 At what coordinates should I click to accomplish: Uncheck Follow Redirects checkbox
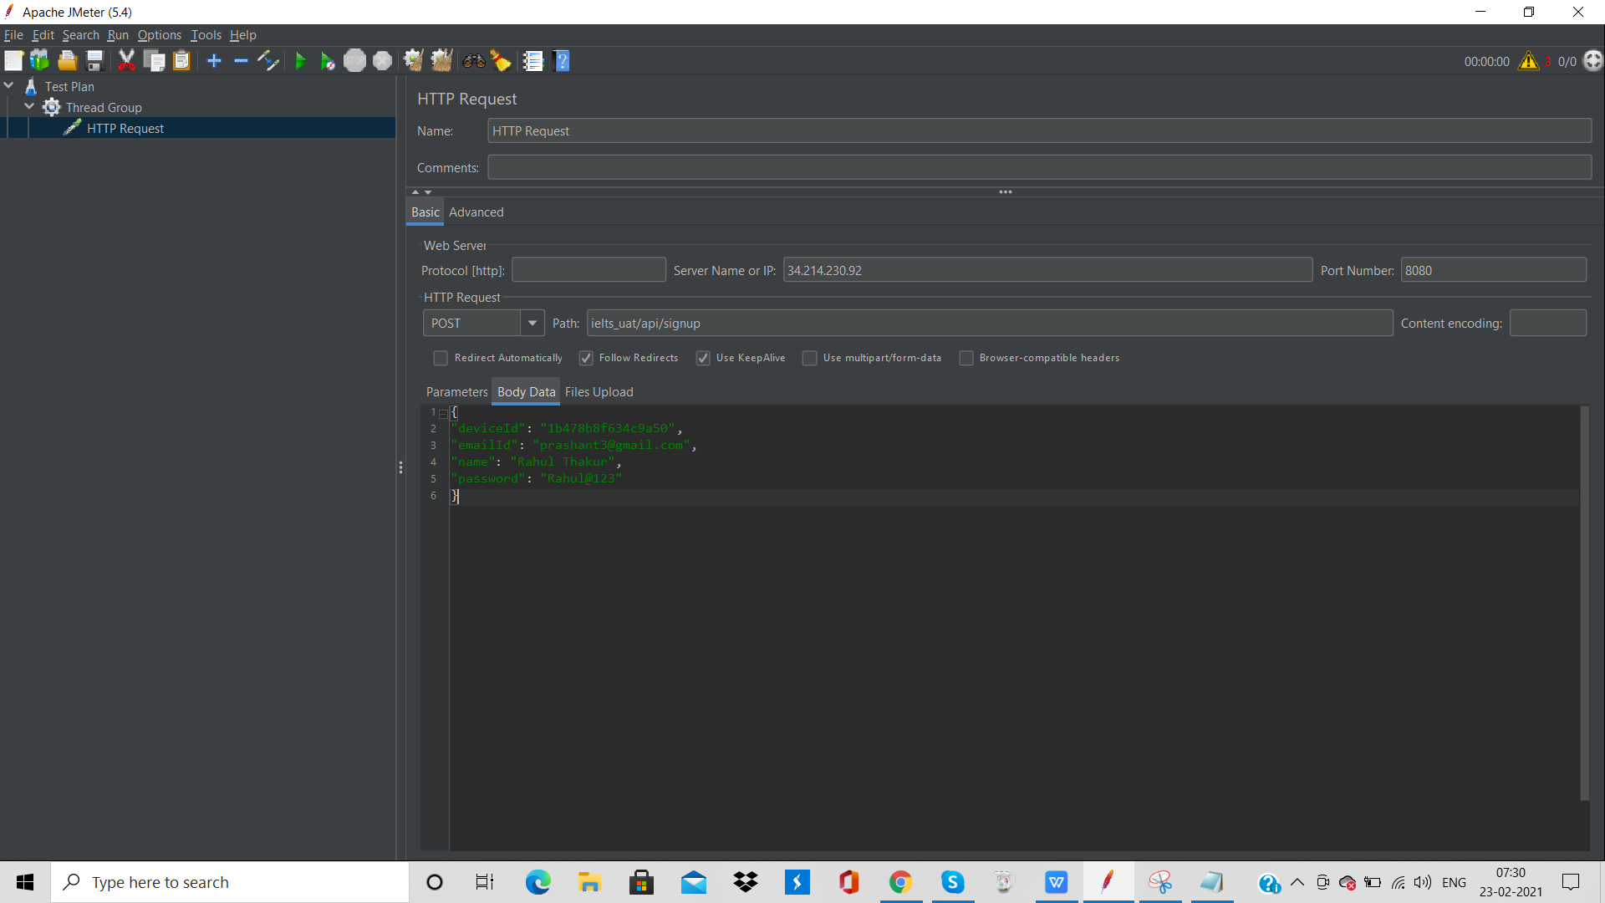tap(586, 358)
